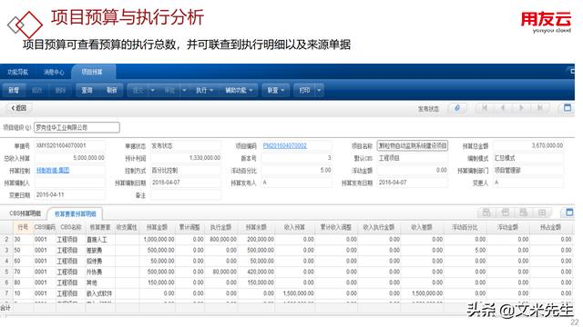Click 预算余额 column header
Screen dimensions: 583x327
coord(256,227)
